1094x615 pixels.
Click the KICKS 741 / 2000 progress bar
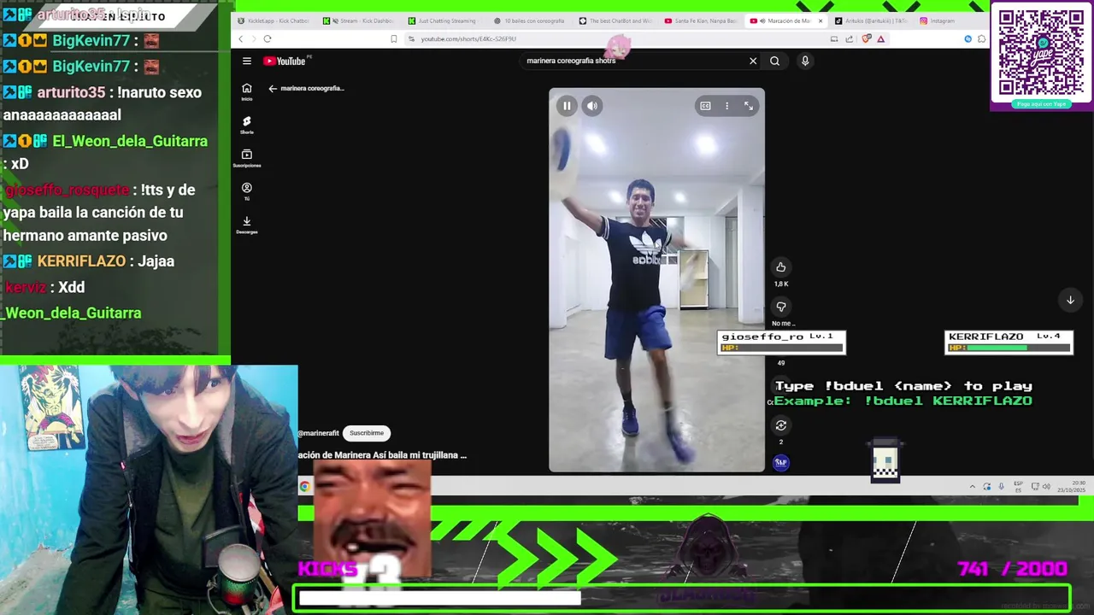[x=682, y=598]
